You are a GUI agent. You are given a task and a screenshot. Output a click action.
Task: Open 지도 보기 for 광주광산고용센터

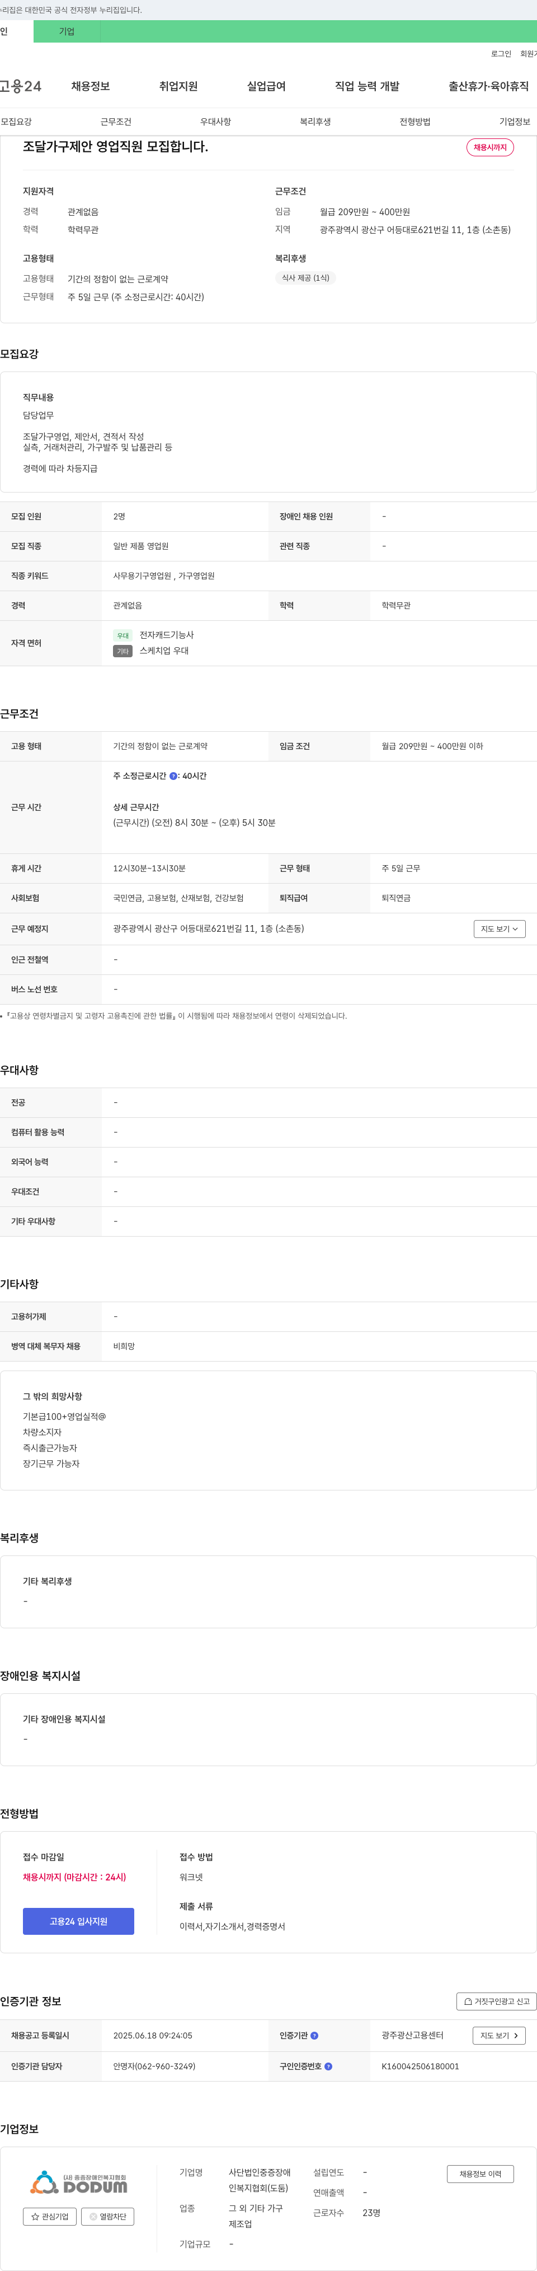point(499,2036)
